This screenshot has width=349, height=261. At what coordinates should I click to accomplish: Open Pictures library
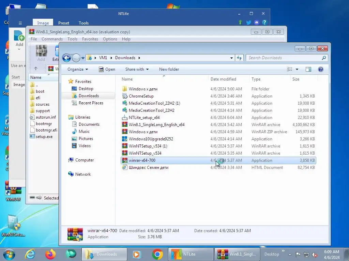tap(82, 139)
